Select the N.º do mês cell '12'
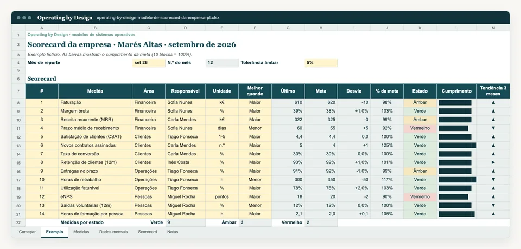Image resolution: width=521 pixels, height=249 pixels. 222,63
